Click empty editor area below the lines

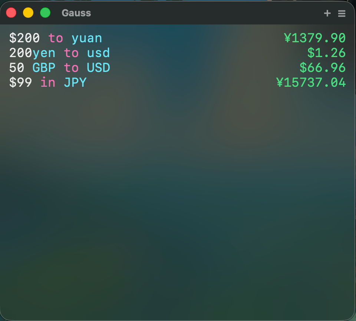(x=178, y=193)
